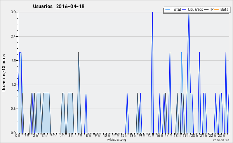This screenshot has height=143, width=233.
Task: Click the y-axis value 3.0
Action: (x=13, y=12)
